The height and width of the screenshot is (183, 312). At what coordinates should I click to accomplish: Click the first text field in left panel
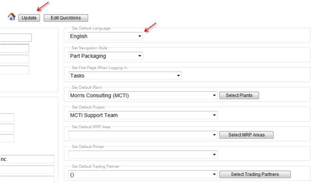tap(16, 37)
